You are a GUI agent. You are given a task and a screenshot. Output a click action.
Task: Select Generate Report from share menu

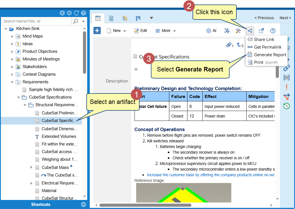click(270, 55)
